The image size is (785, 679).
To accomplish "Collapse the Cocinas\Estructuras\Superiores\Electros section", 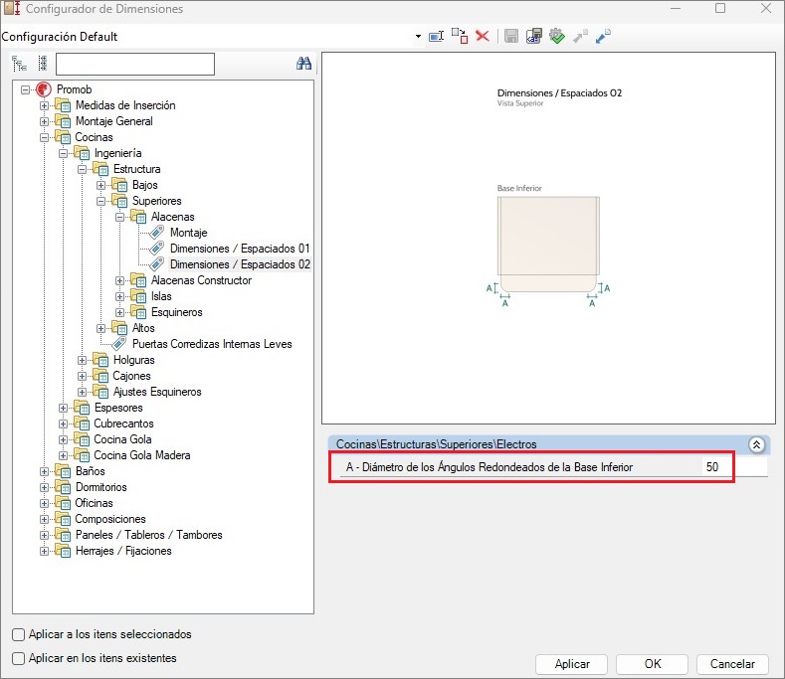I will coord(756,445).
